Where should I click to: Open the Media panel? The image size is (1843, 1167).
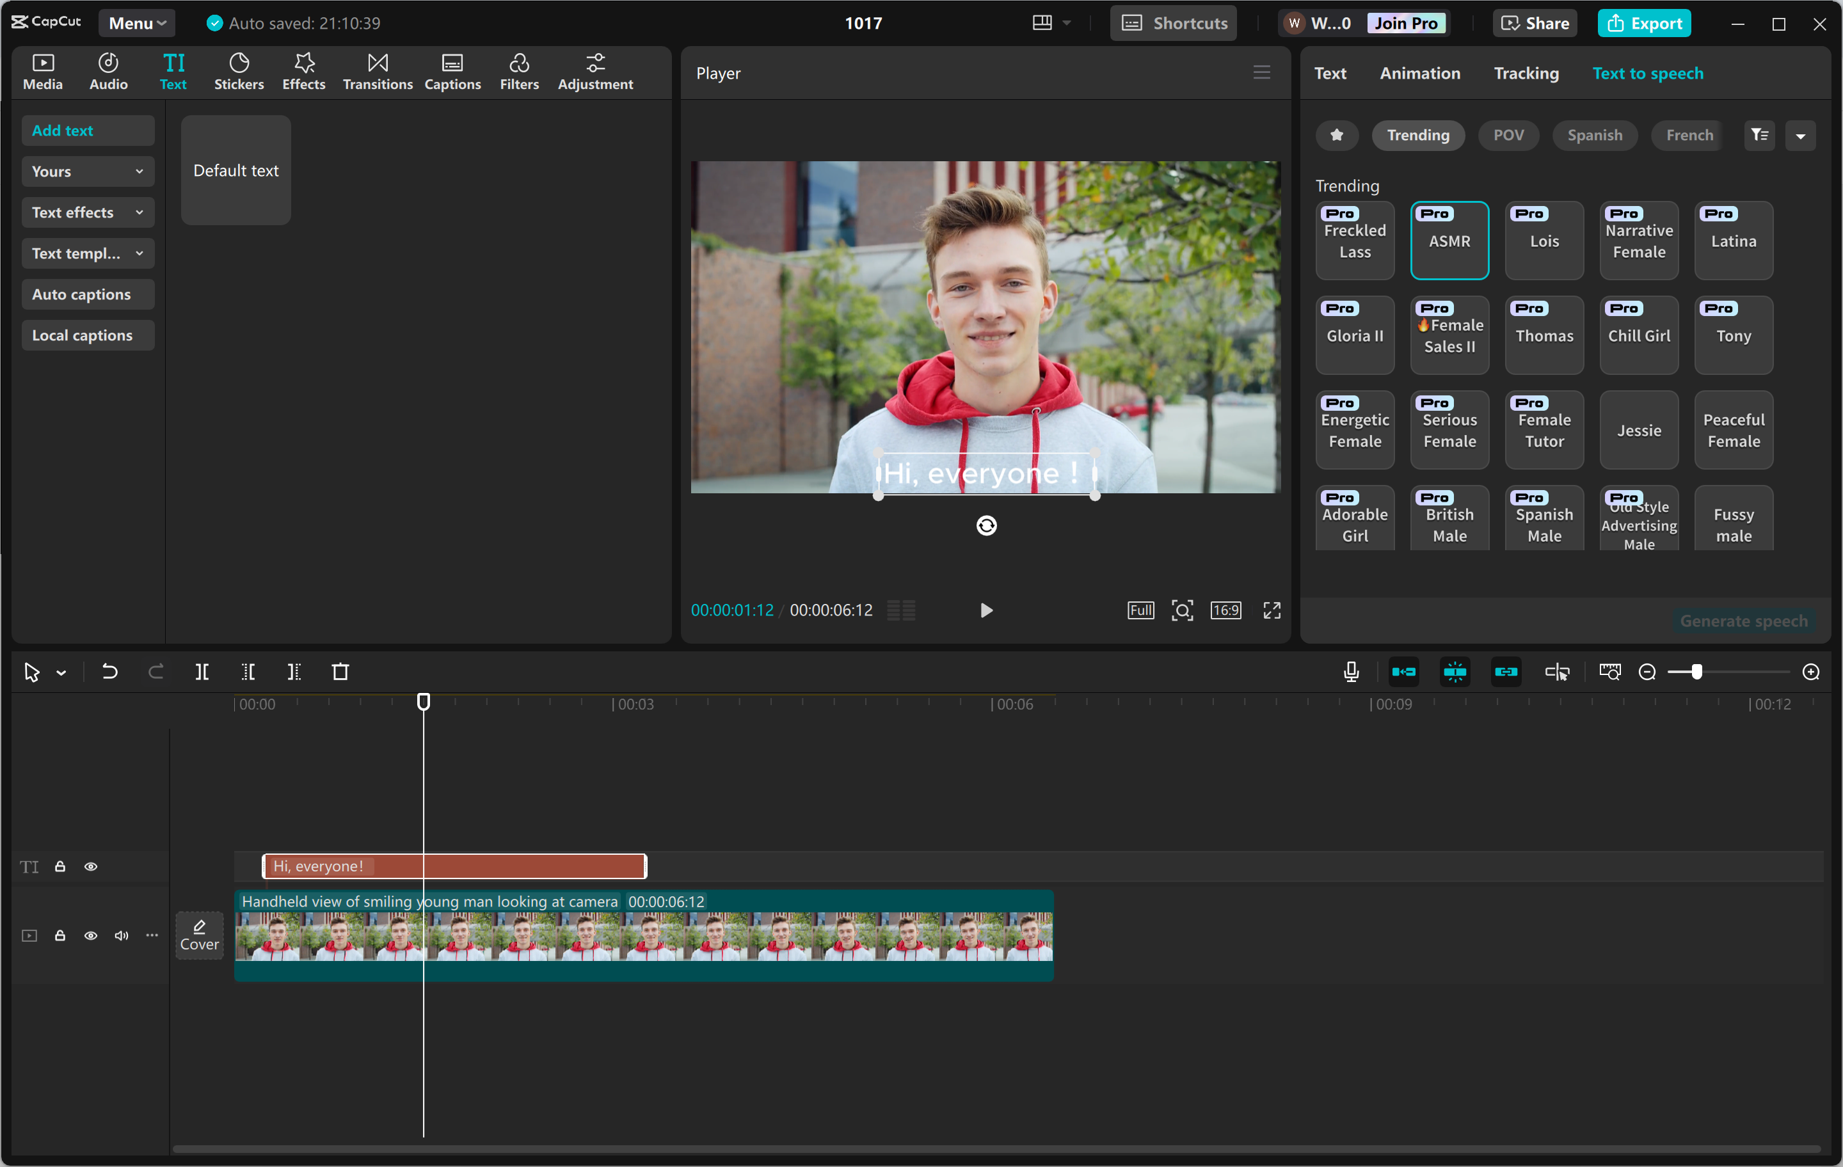[x=42, y=71]
